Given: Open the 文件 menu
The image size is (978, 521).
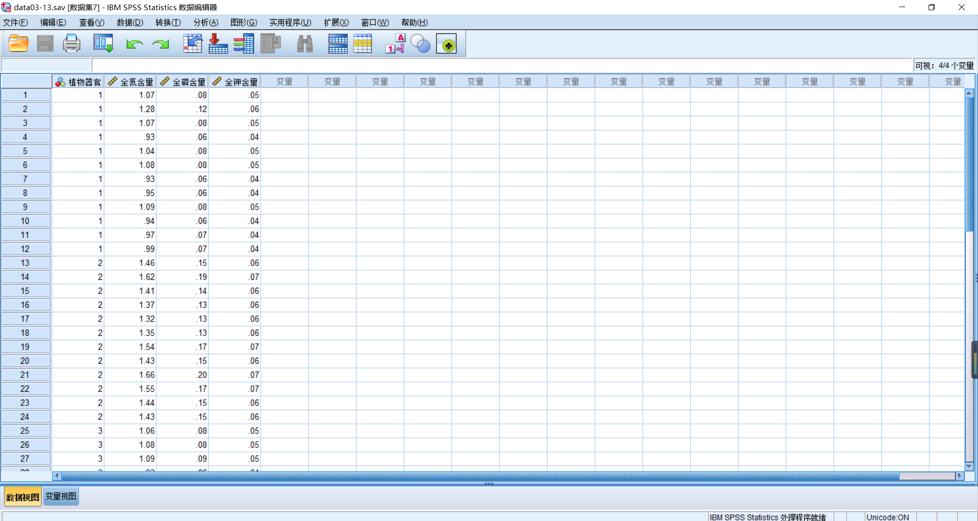Looking at the screenshot, I should 15,22.
